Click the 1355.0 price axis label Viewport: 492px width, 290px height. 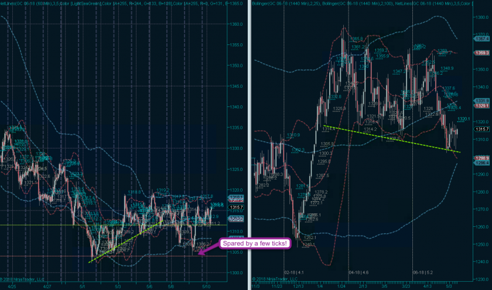(x=236, y=45)
